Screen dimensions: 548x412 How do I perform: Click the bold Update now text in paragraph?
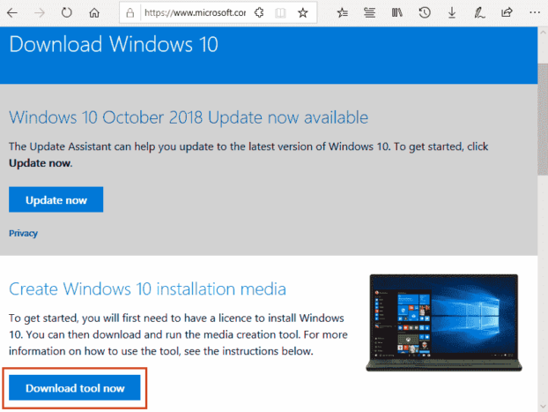click(x=41, y=163)
